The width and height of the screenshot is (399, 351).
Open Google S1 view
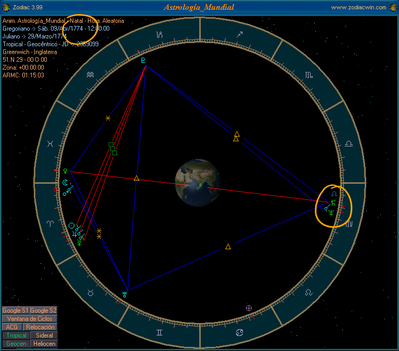point(15,310)
